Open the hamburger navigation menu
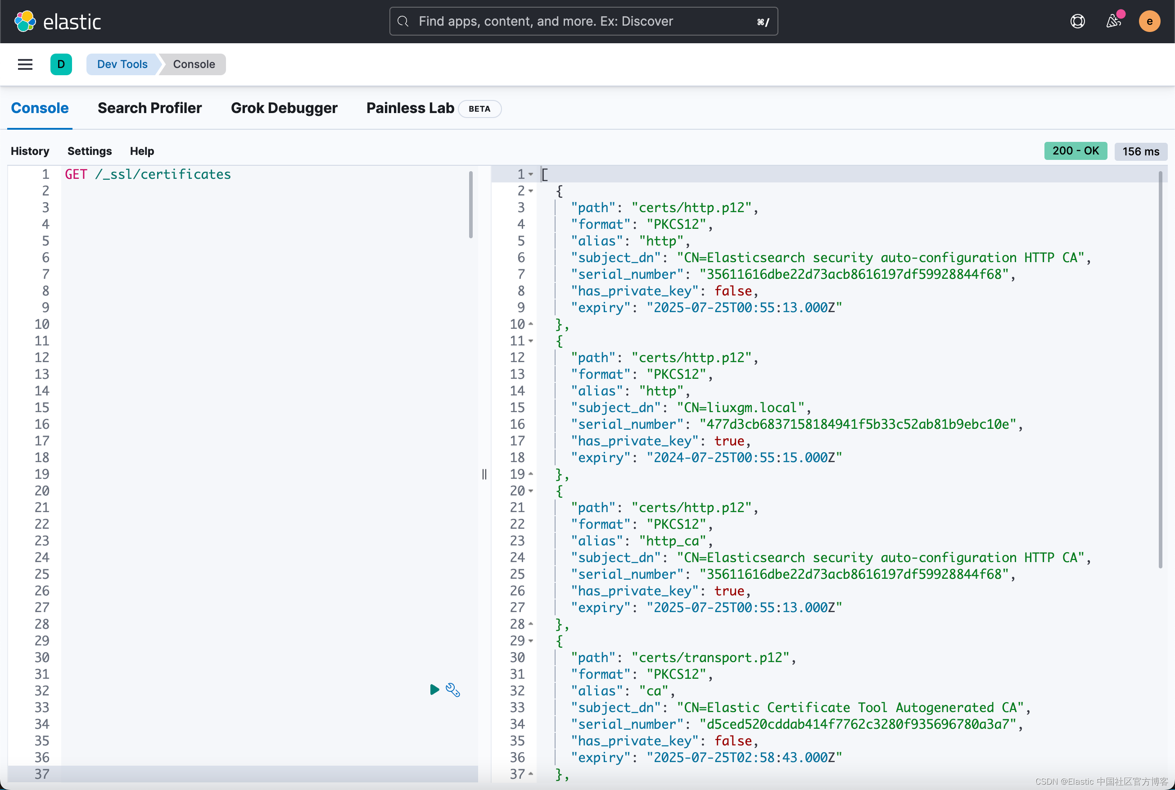This screenshot has width=1175, height=790. (x=25, y=64)
